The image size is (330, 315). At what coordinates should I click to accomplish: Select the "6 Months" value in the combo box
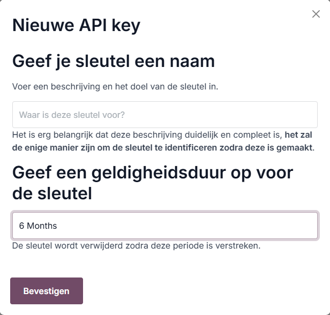tap(38, 226)
